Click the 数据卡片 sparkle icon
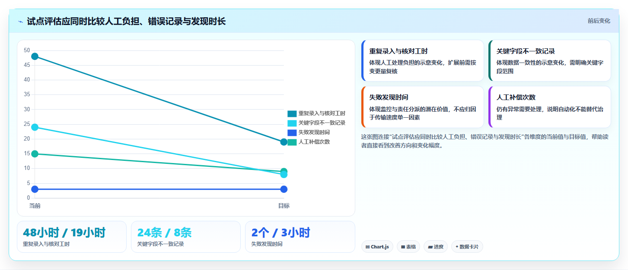Image resolution: width=628 pixels, height=270 pixels. coord(457,247)
